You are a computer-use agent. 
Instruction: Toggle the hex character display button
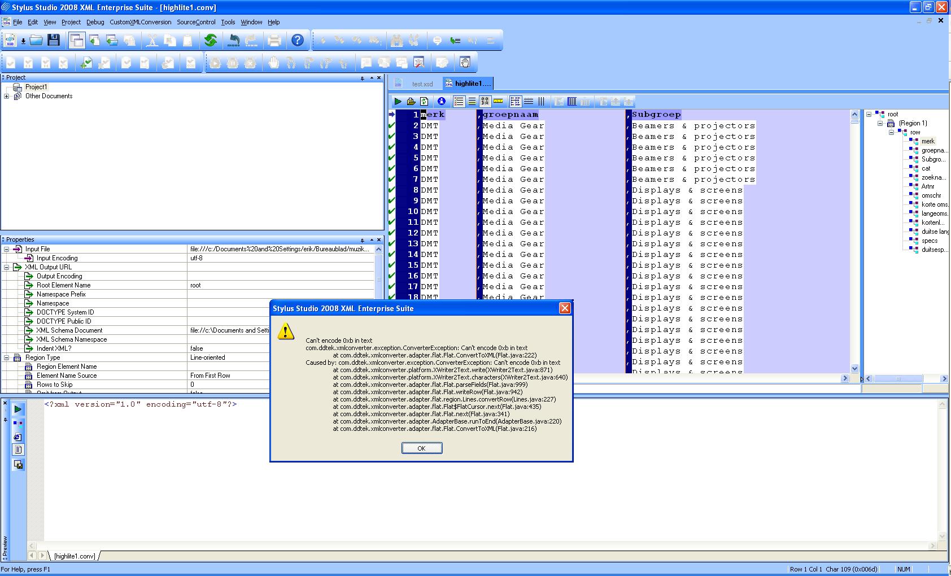tap(485, 102)
